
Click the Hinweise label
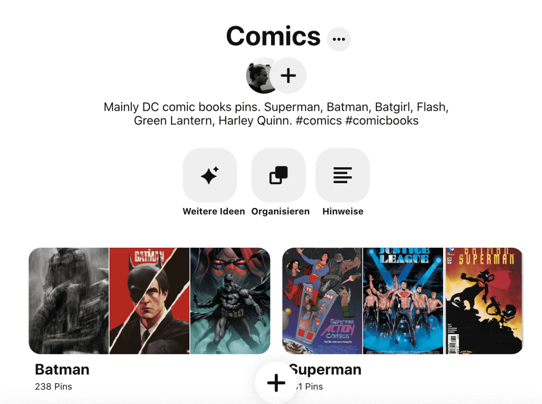[343, 211]
